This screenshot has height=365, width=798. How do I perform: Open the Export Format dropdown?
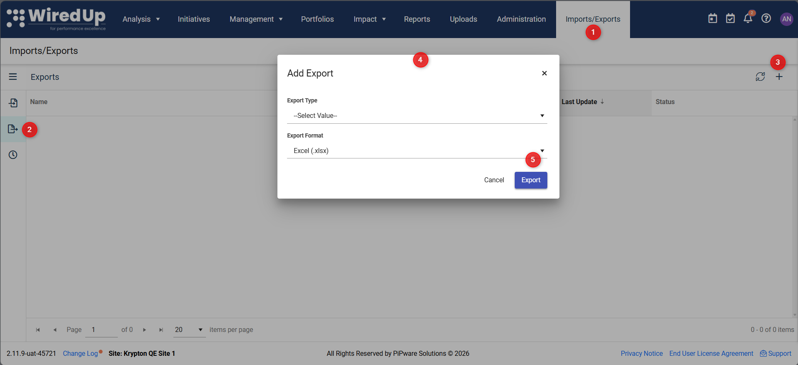pos(417,151)
